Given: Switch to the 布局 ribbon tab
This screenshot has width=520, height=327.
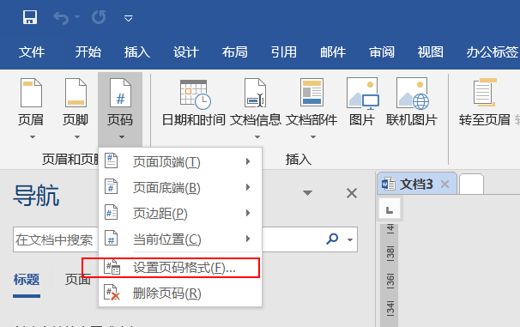Looking at the screenshot, I should (x=235, y=52).
